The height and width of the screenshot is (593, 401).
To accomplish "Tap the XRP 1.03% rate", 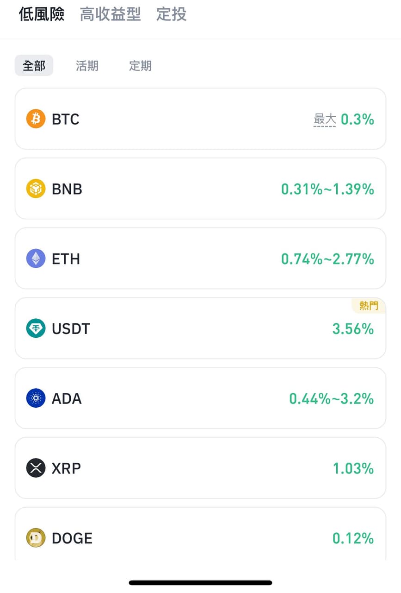I will tap(353, 468).
